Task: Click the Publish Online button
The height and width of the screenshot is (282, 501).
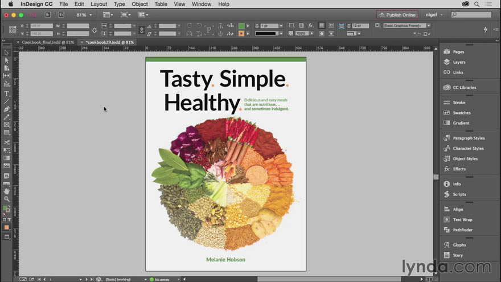Action: pyautogui.click(x=397, y=15)
